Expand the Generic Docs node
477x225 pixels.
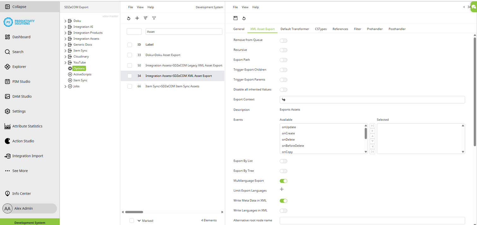65,45
